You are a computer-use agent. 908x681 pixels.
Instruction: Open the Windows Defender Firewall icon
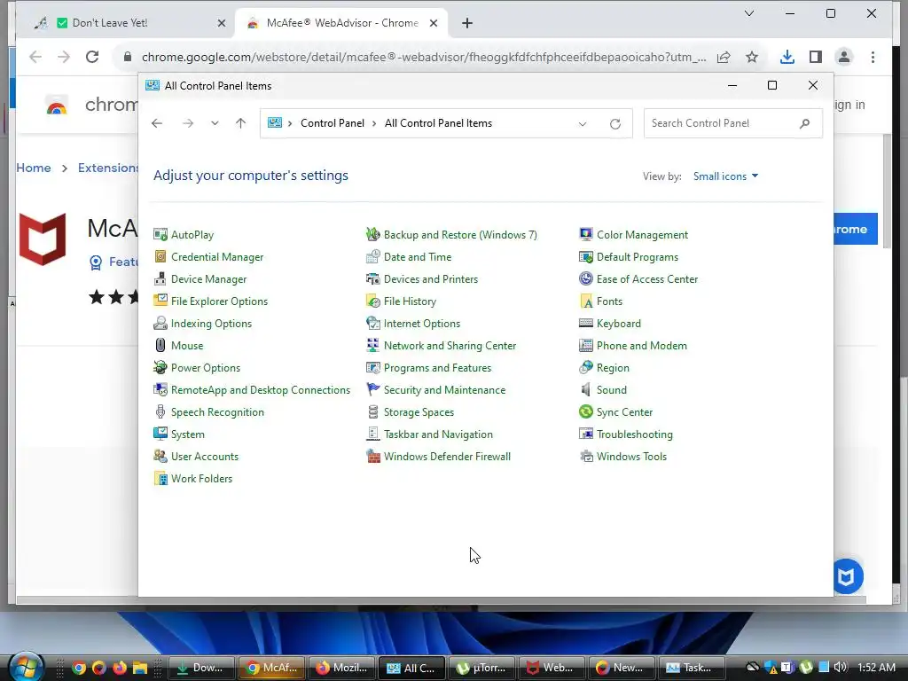[x=373, y=457]
